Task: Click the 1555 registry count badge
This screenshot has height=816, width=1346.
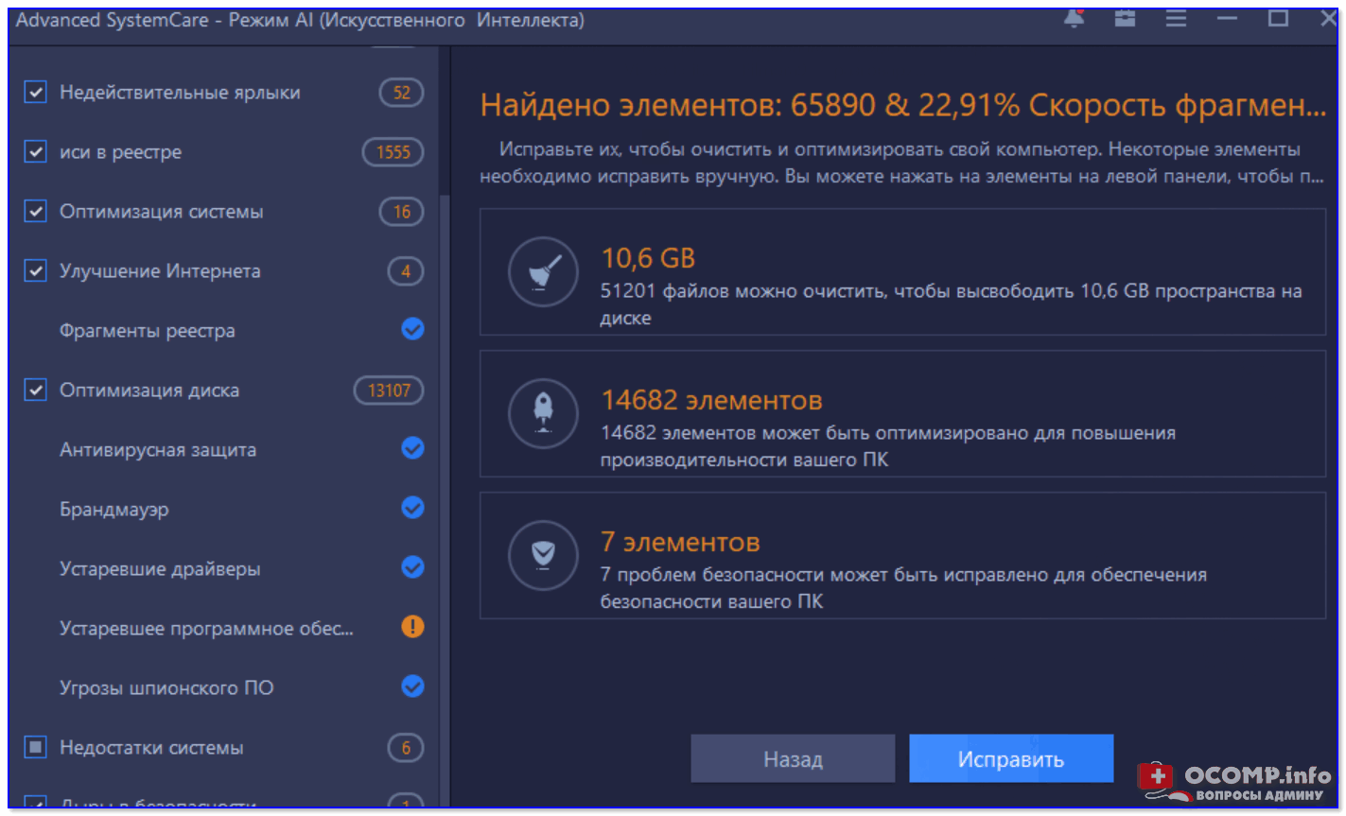Action: (393, 152)
